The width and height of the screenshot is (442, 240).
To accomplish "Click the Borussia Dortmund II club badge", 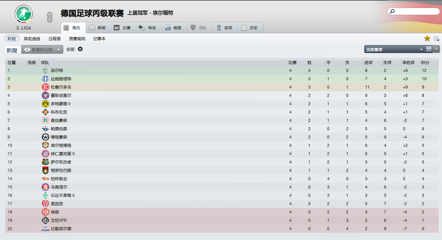I will click(x=45, y=104).
